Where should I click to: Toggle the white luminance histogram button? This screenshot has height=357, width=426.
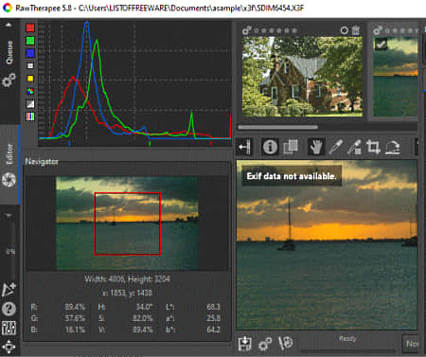pos(30,66)
